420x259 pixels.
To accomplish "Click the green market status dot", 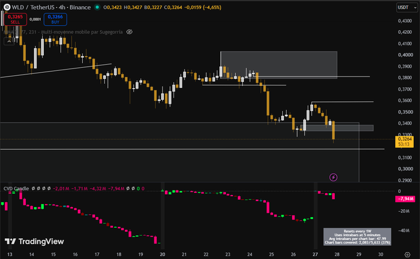I will tap(97, 7).
